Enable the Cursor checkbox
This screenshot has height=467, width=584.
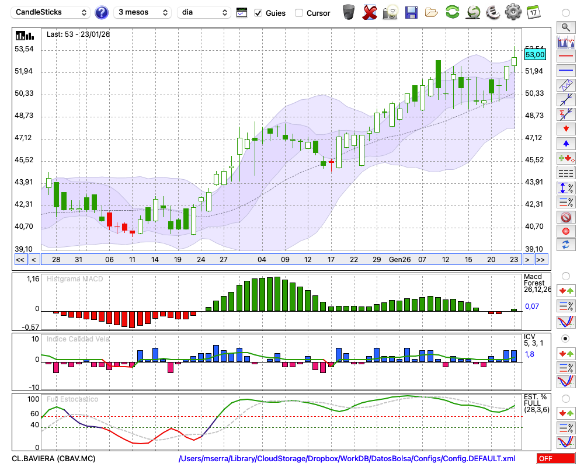(299, 13)
